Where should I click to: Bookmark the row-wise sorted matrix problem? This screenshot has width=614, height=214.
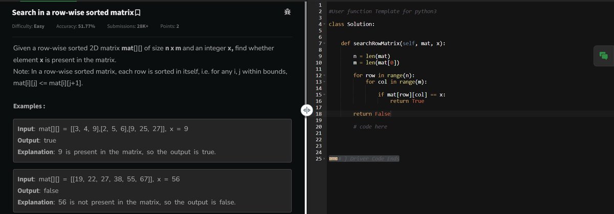click(x=138, y=12)
